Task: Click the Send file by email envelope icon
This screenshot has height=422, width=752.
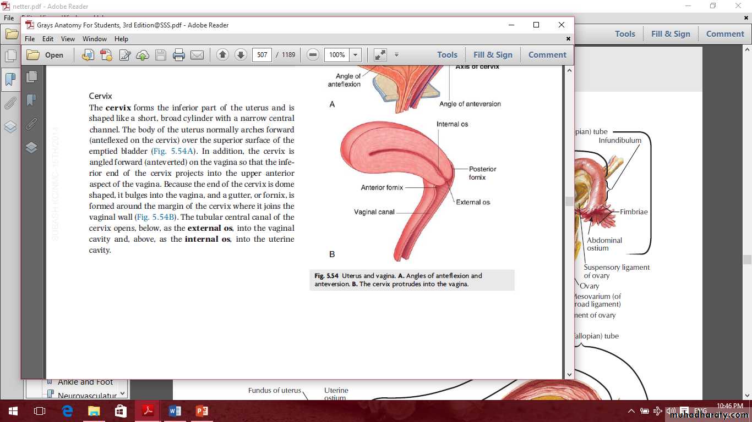Action: 197,55
